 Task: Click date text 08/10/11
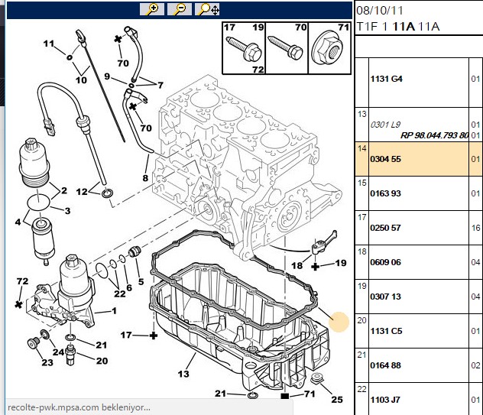(380, 11)
